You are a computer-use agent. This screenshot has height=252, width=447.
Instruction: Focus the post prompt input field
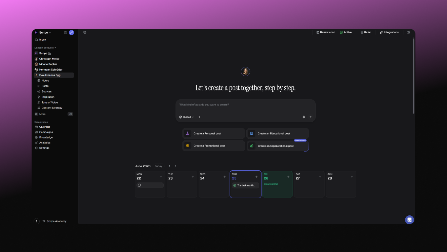(x=245, y=105)
